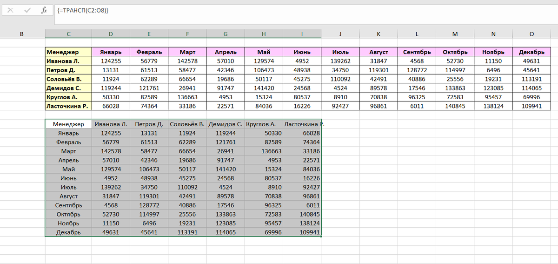
Task: Select column I header
Action: coord(302,34)
